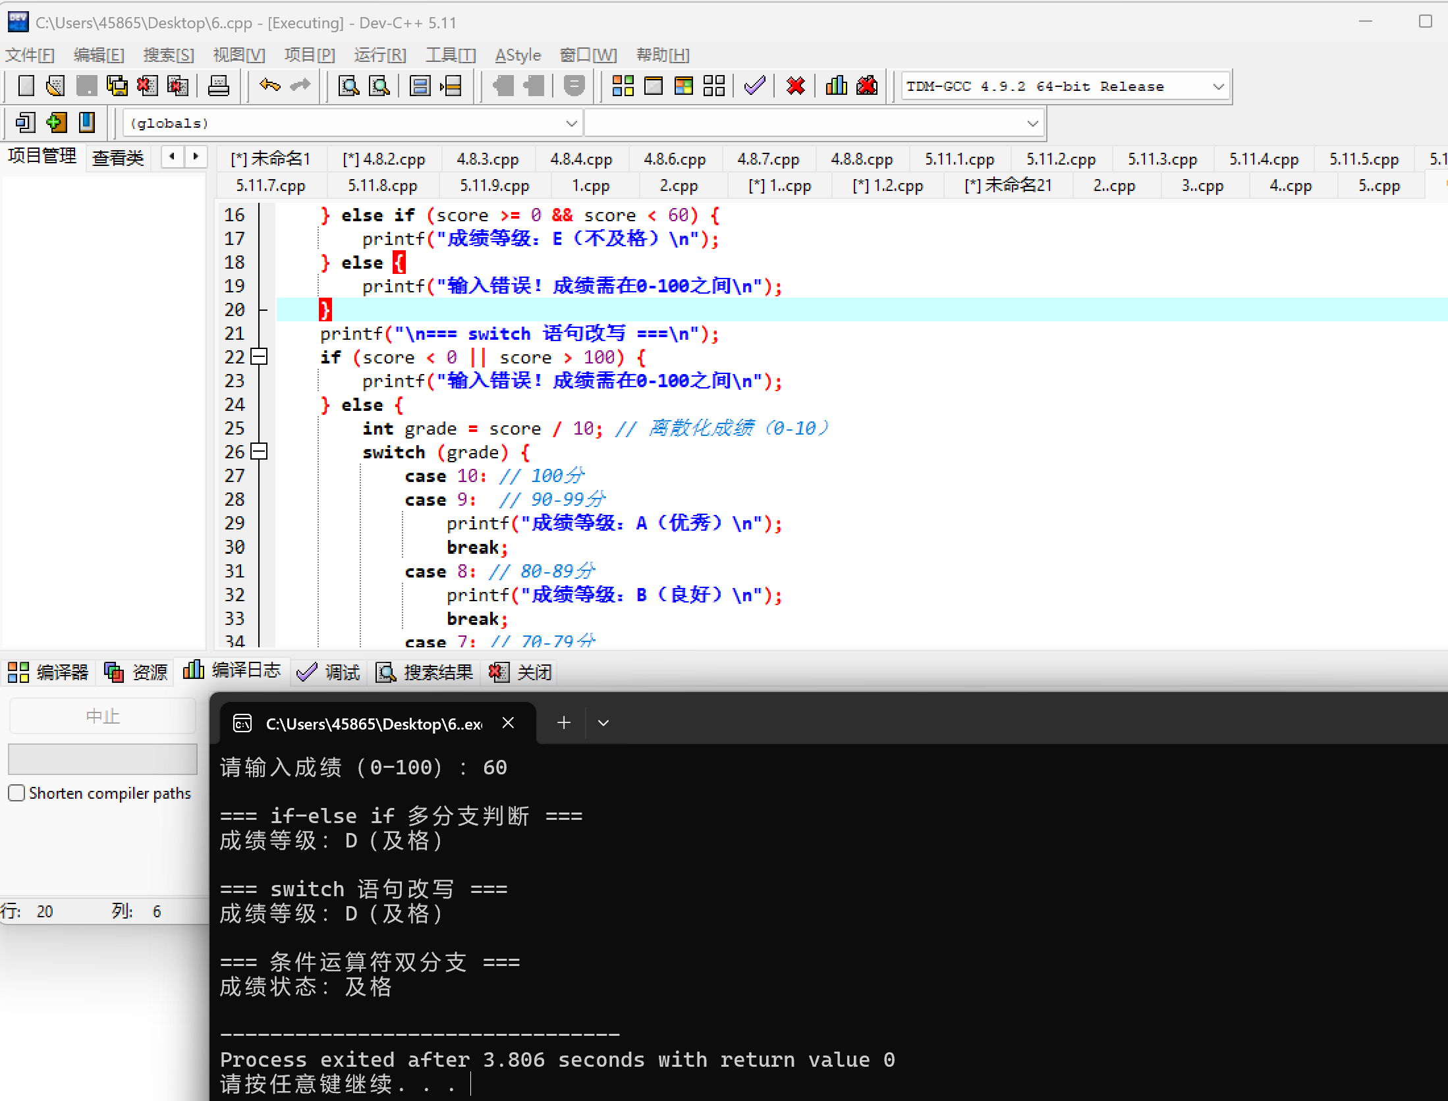This screenshot has width=1448, height=1101.
Task: Open the 运行[R] menu
Action: 379,55
